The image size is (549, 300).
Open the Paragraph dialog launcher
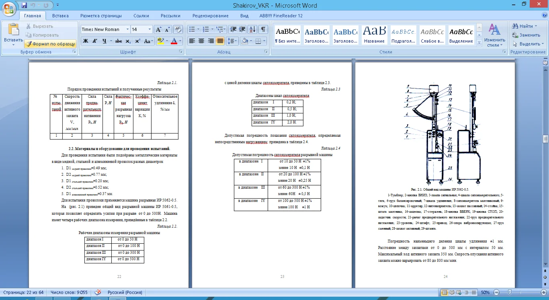coord(266,52)
